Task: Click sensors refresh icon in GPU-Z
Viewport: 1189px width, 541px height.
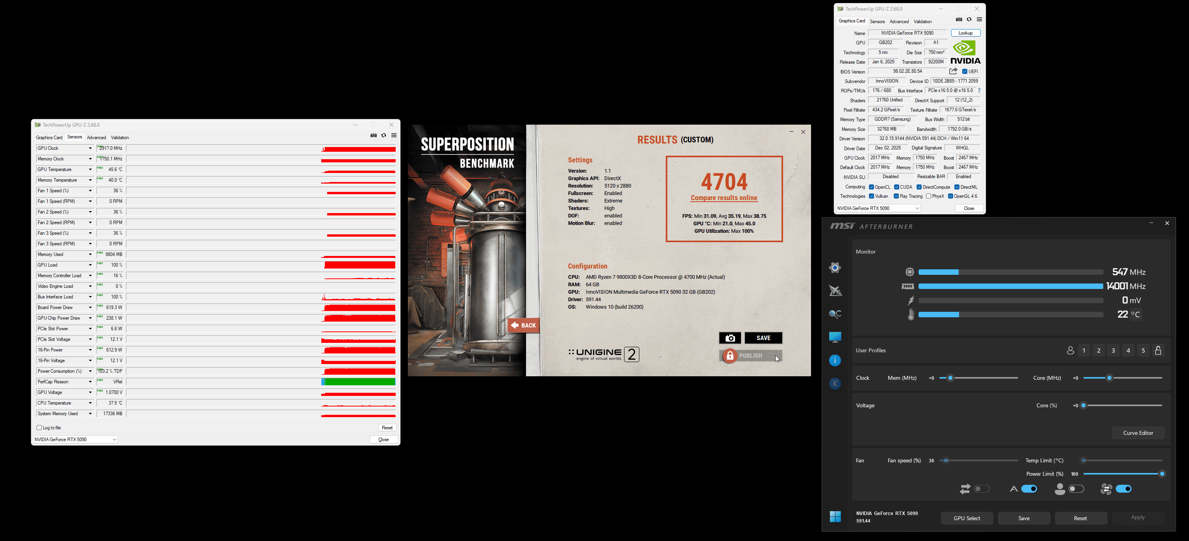Action: tap(383, 136)
